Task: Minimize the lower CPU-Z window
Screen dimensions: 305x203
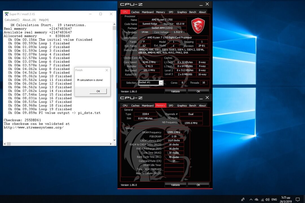Action: tap(201, 98)
